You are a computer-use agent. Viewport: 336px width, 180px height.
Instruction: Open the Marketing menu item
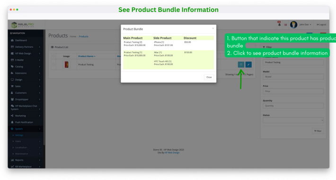(26, 116)
